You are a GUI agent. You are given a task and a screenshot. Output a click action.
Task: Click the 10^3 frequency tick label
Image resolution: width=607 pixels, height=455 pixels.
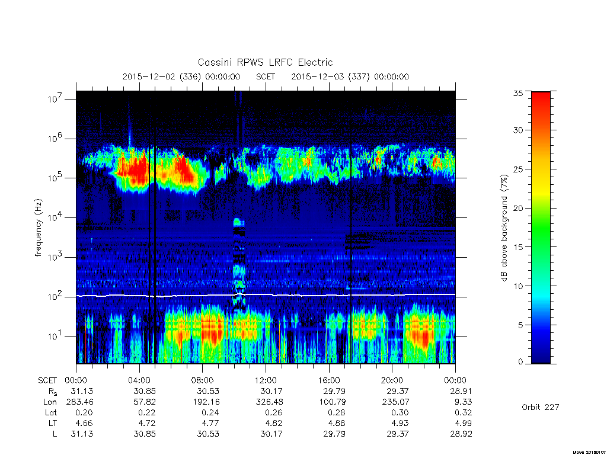pos(55,257)
